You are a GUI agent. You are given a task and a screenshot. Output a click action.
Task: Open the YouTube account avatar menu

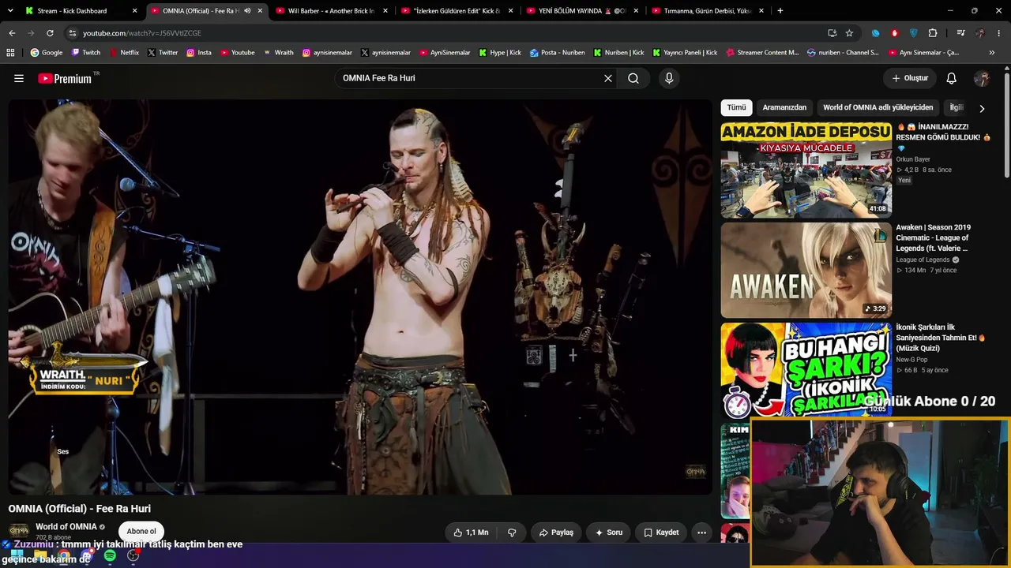982,78
